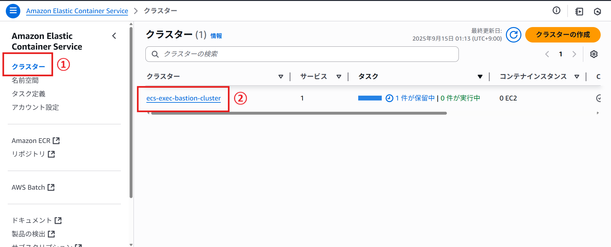Screen dimensions: 611x247
Task: Collapse the ECS sidebar with chevron
Action: [x=114, y=36]
